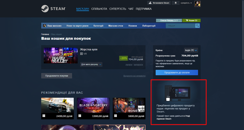
Task: Click into the пошук search field
Action: tap(181, 26)
